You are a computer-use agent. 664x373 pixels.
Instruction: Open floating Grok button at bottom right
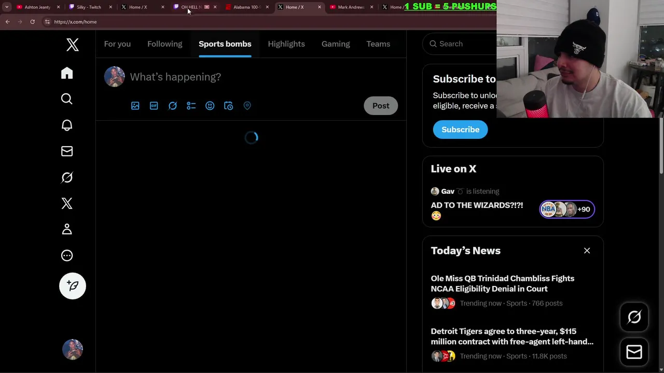634,317
